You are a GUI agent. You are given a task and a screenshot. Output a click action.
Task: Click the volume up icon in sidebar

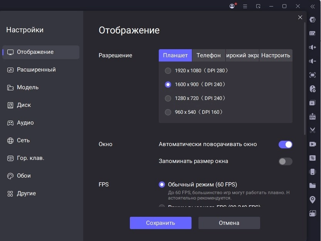click(313, 47)
